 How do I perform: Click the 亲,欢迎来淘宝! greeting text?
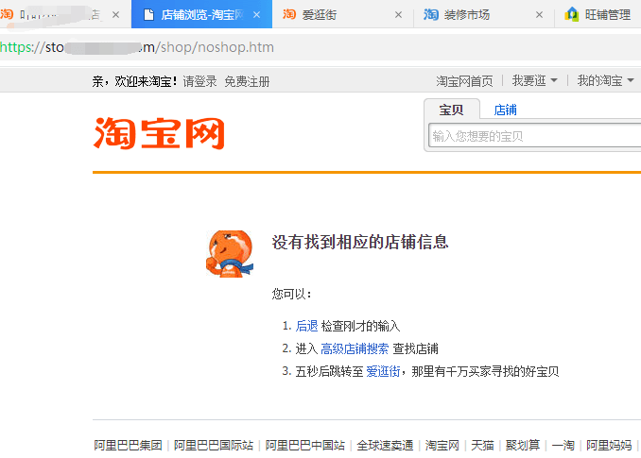[x=135, y=81]
